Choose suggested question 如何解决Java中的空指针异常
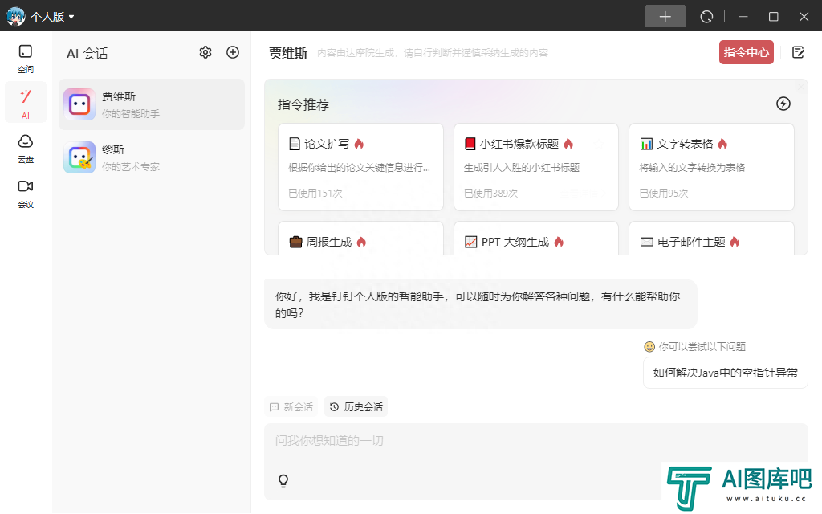822x514 pixels. 725,373
